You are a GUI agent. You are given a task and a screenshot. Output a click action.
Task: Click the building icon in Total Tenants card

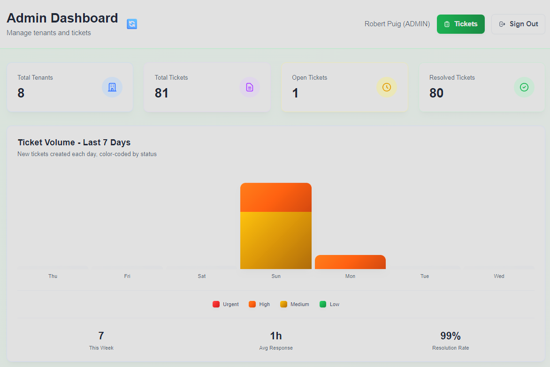[112, 87]
